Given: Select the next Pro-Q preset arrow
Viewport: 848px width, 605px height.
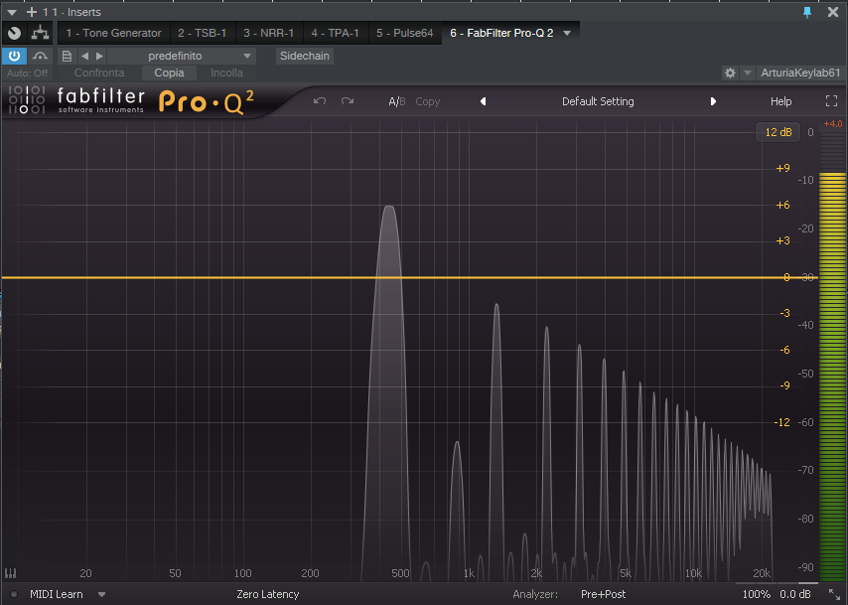Looking at the screenshot, I should click(x=713, y=101).
